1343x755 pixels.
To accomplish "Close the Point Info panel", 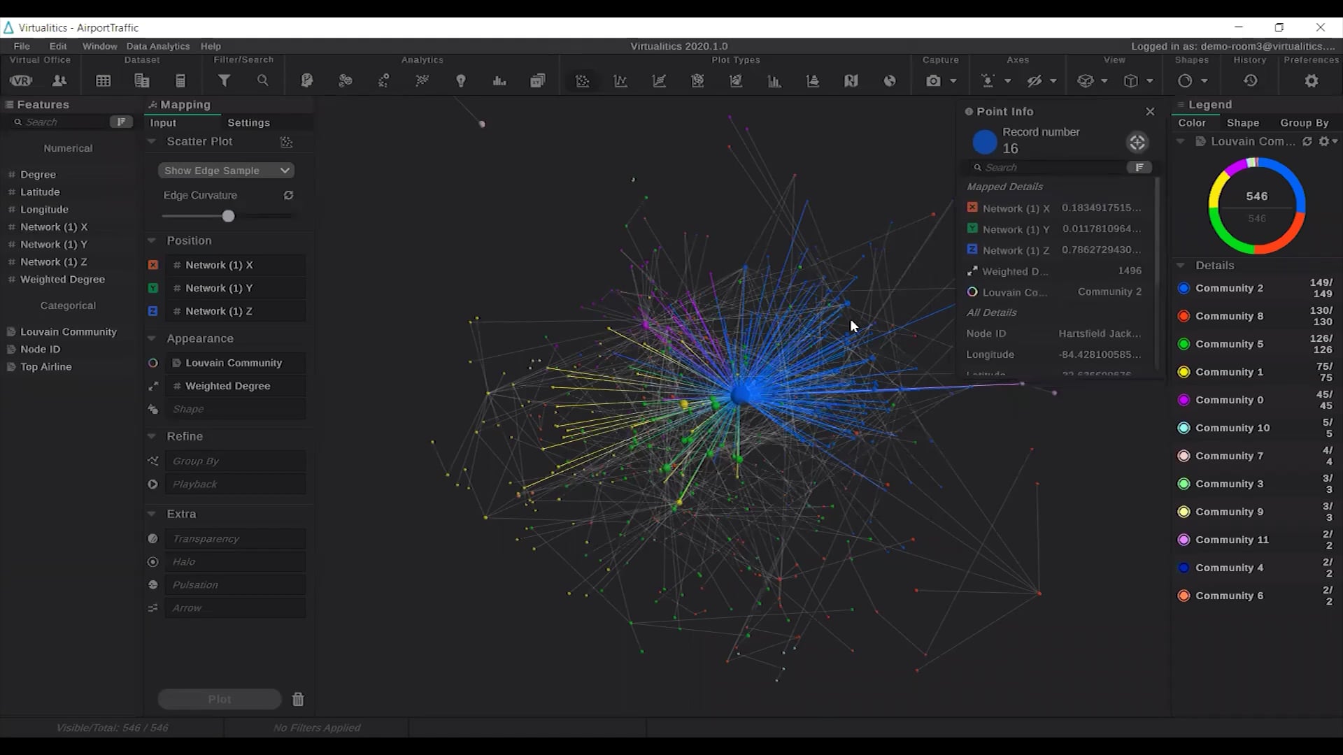I will pos(1150,111).
